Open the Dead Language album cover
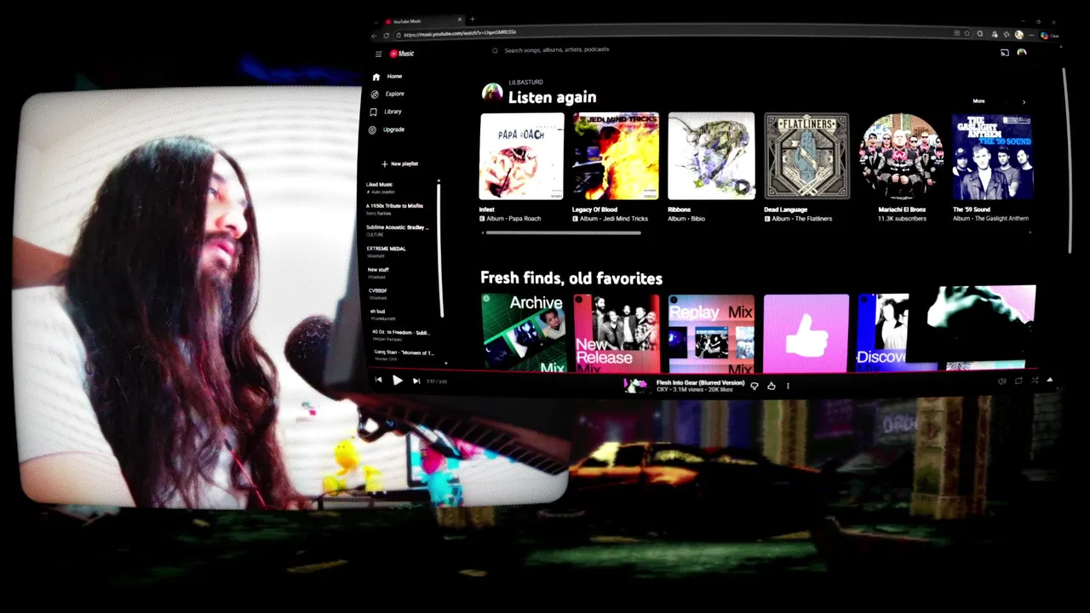Screen dimensions: 1090x613 coord(806,156)
